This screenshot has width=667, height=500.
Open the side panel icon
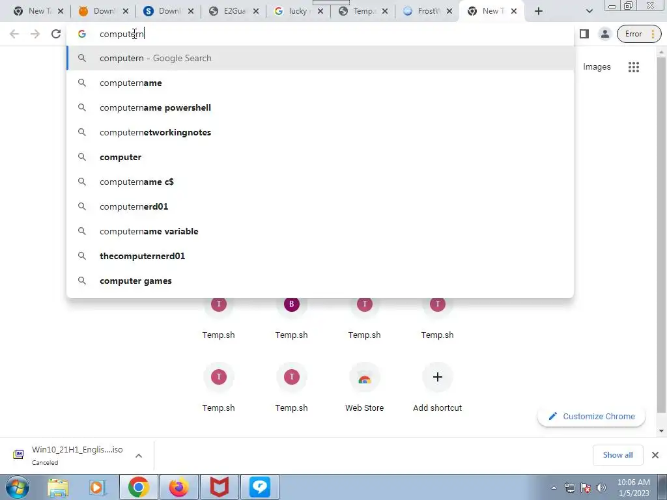tap(584, 34)
